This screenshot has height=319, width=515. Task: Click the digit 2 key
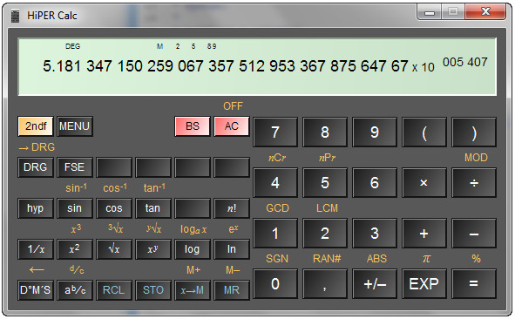click(325, 234)
